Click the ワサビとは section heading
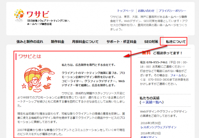199x138 pixels. pos(30,56)
